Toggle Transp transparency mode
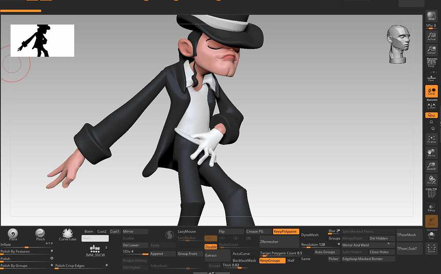 coord(431,207)
